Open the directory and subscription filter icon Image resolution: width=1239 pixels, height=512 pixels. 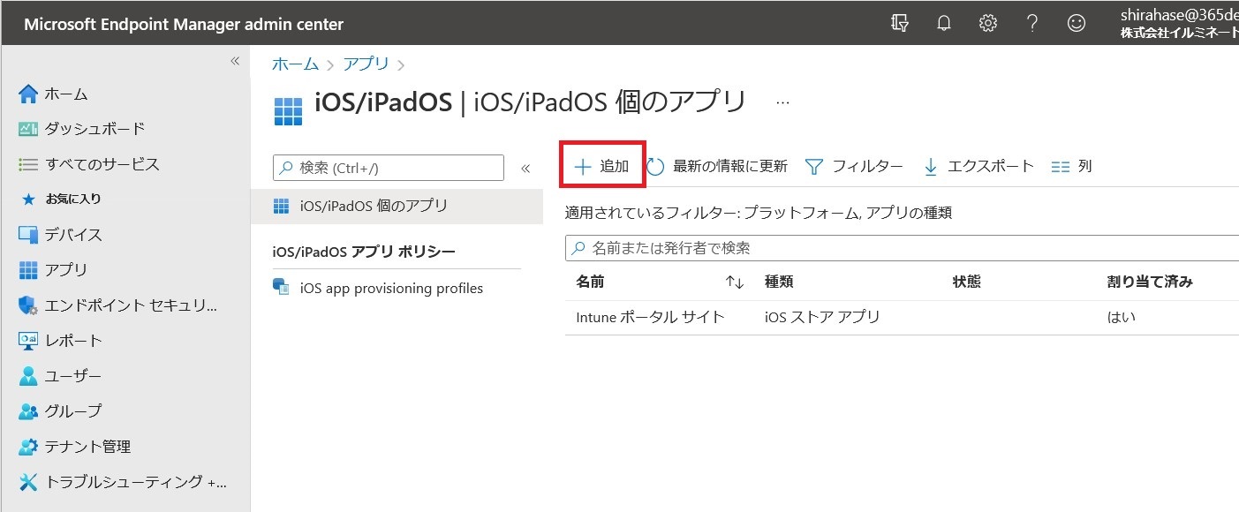pos(900,24)
